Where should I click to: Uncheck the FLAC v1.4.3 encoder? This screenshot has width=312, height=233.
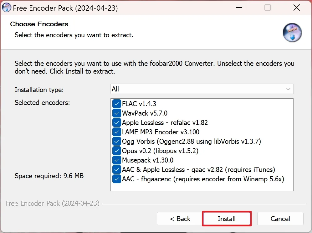click(117, 104)
